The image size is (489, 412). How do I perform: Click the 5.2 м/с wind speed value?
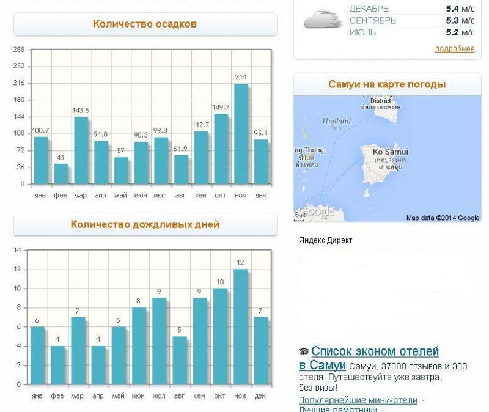(x=460, y=32)
